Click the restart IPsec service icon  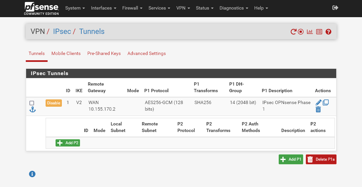(293, 32)
